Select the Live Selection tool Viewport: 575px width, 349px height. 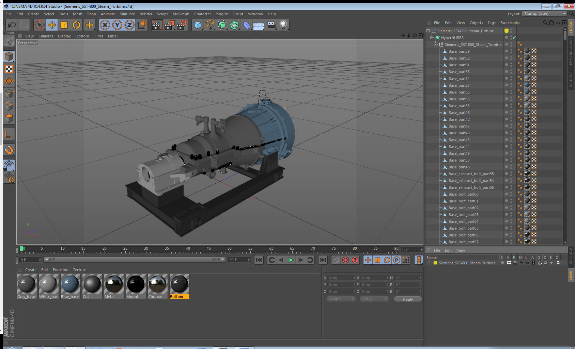coord(40,25)
